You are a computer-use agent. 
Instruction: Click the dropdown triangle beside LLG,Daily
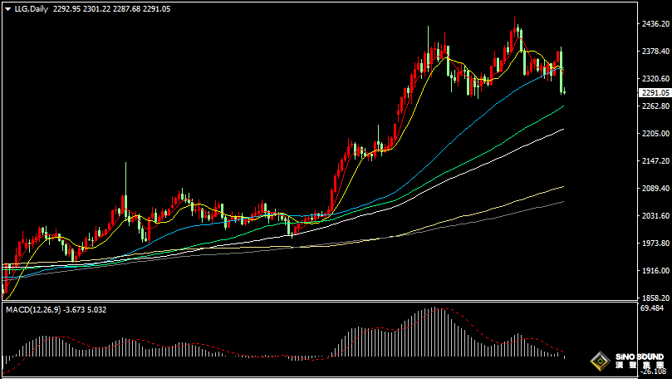[7, 8]
